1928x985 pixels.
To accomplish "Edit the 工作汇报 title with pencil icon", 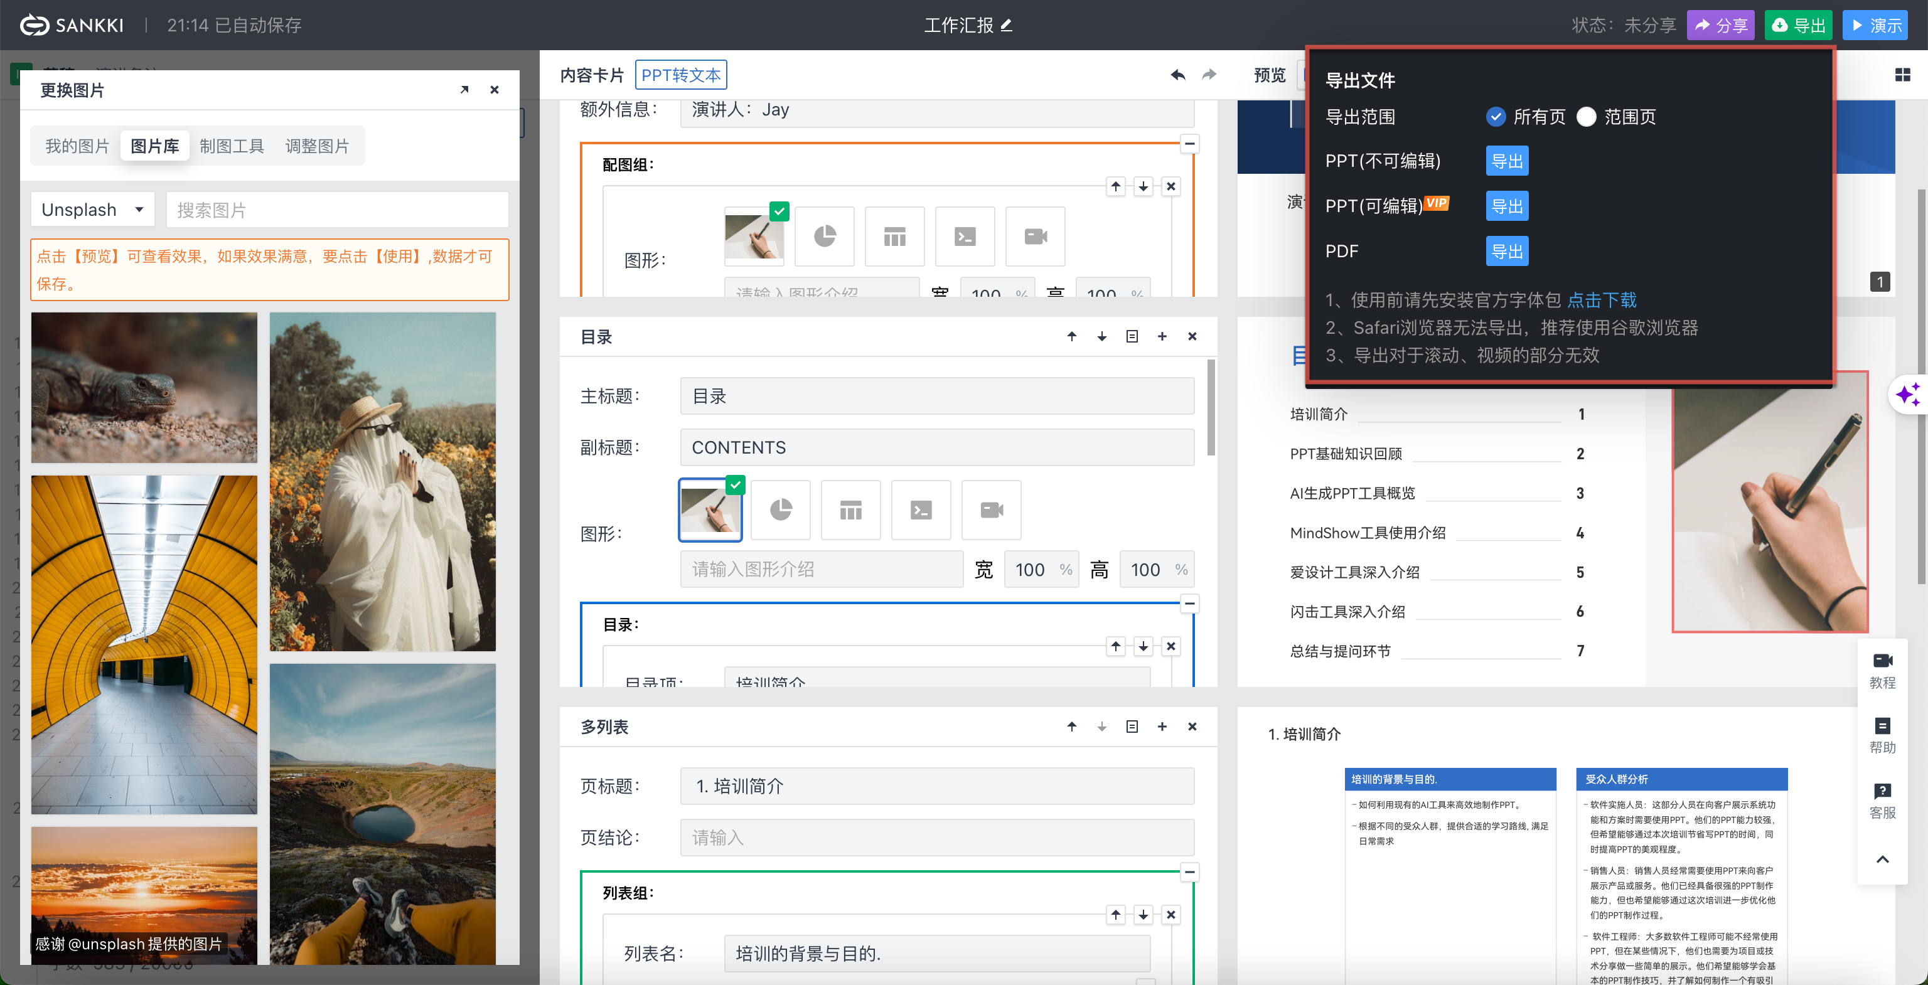I will pyautogui.click(x=1006, y=24).
